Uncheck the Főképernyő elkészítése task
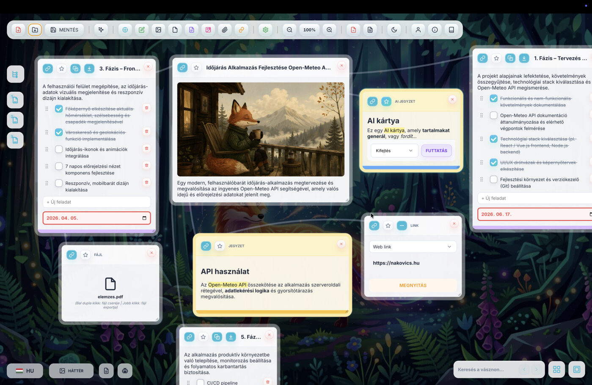592x385 pixels. tap(59, 109)
